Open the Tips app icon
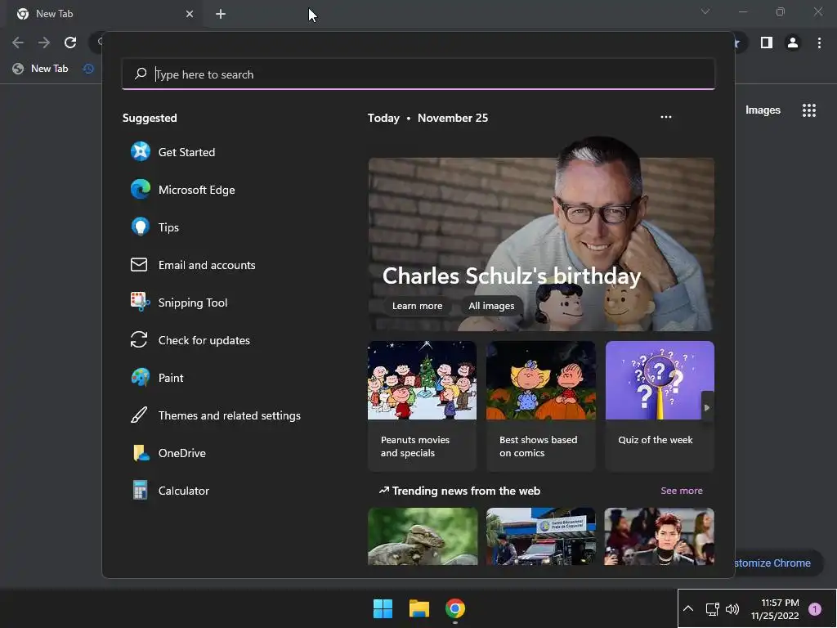Viewport: 837px width, 628px height. [141, 227]
